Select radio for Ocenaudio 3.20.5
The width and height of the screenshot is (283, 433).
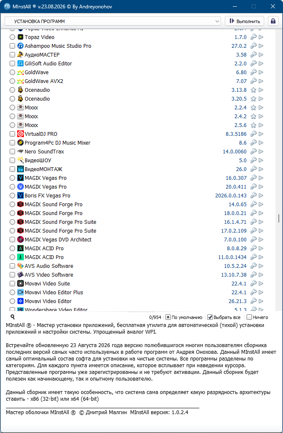(x=13, y=99)
